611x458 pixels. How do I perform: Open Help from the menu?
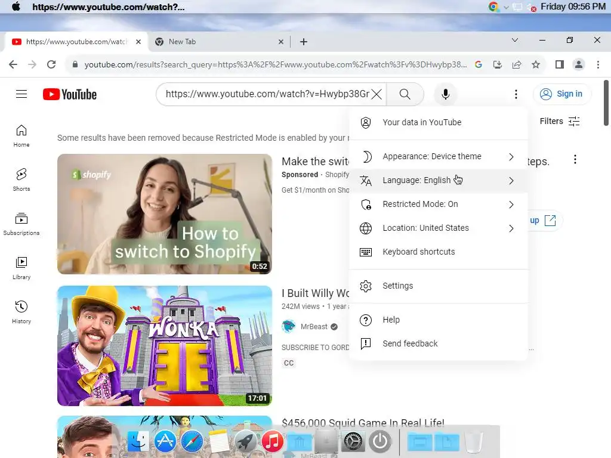[439, 320]
